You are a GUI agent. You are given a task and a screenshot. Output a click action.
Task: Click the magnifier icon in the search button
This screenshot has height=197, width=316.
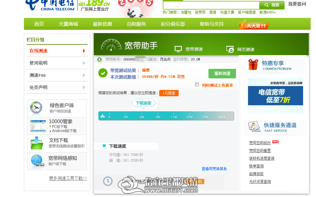(x=266, y=5)
